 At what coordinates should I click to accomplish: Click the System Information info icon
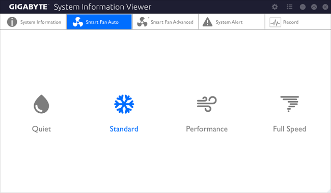(12, 22)
